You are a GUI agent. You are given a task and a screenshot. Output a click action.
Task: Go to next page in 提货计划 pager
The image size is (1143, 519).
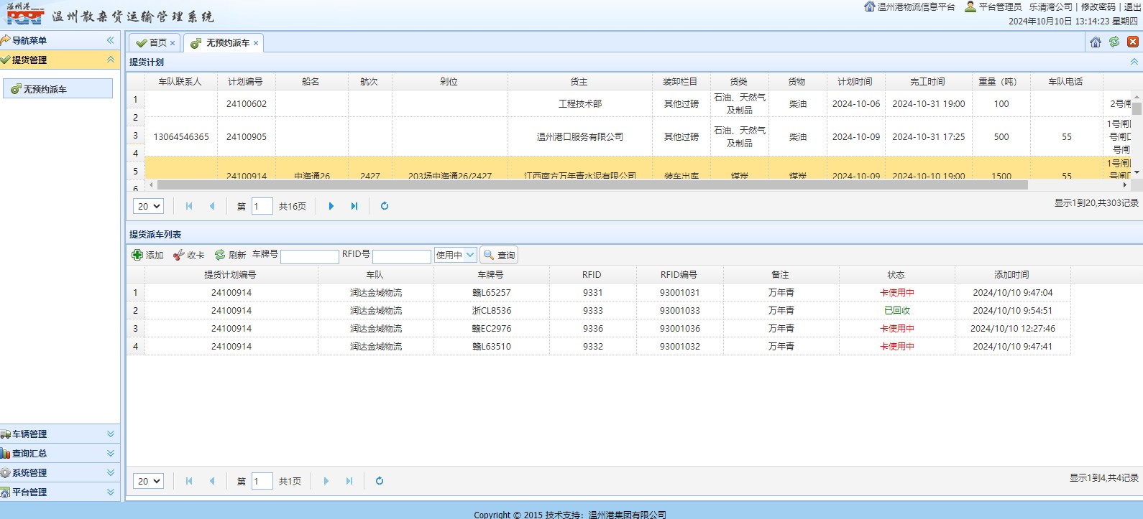coord(331,207)
